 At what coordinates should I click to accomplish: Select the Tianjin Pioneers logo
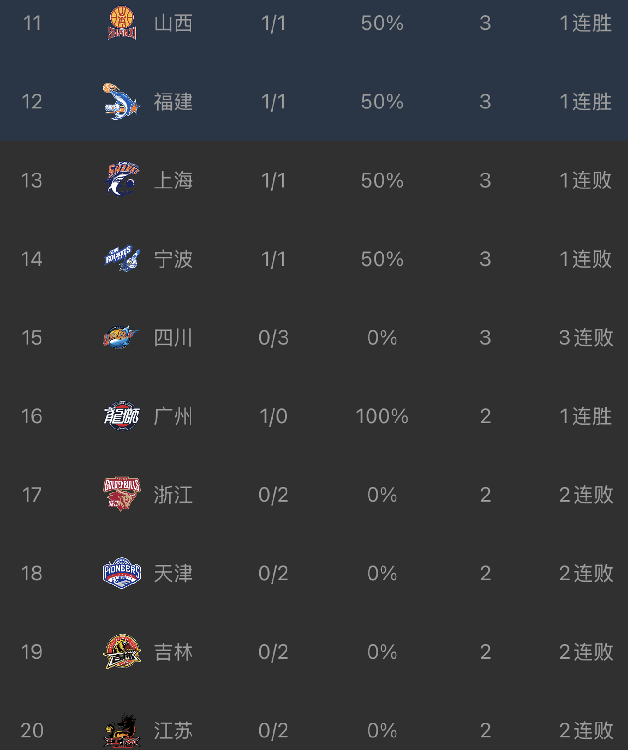pos(122,573)
